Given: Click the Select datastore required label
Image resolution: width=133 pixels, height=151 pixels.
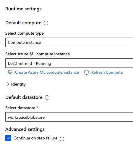Looking at the screenshot, I should [x=22, y=108].
